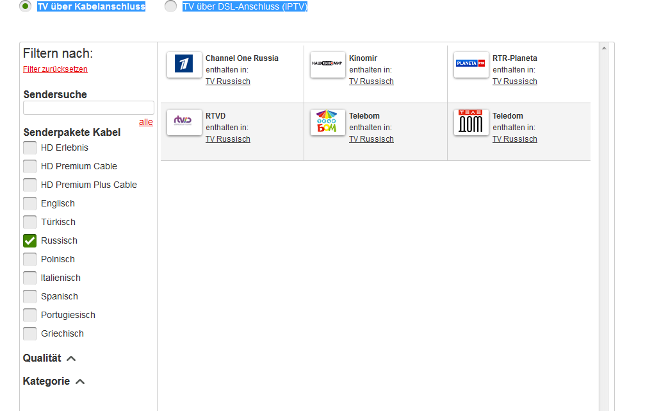Click the red 'alle' link

[x=146, y=122]
